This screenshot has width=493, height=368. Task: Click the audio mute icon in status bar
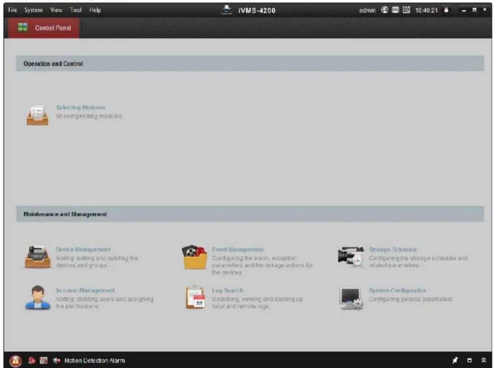pos(57,360)
